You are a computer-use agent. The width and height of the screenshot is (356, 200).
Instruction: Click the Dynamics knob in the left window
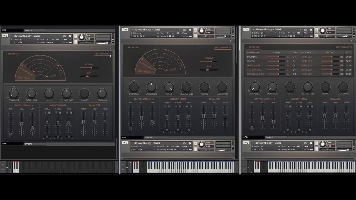[x=14, y=93]
